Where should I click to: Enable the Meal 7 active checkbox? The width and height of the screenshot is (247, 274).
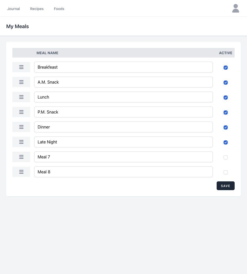click(x=226, y=157)
